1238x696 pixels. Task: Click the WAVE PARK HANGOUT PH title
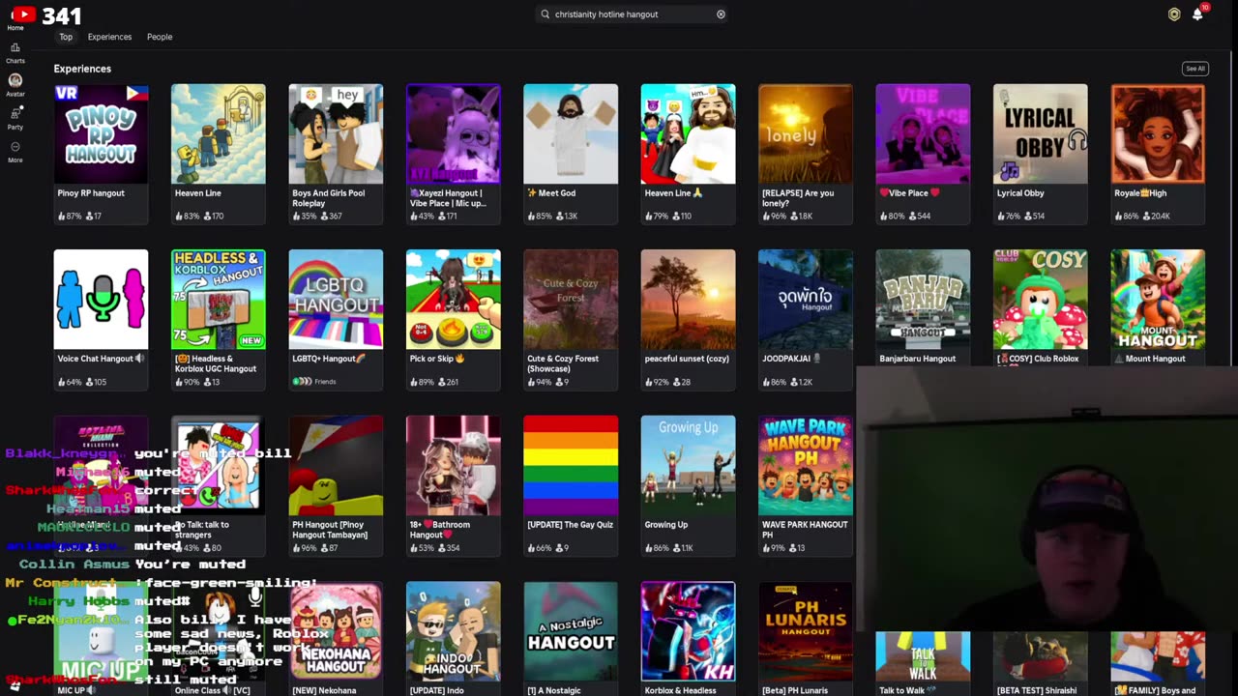805,530
